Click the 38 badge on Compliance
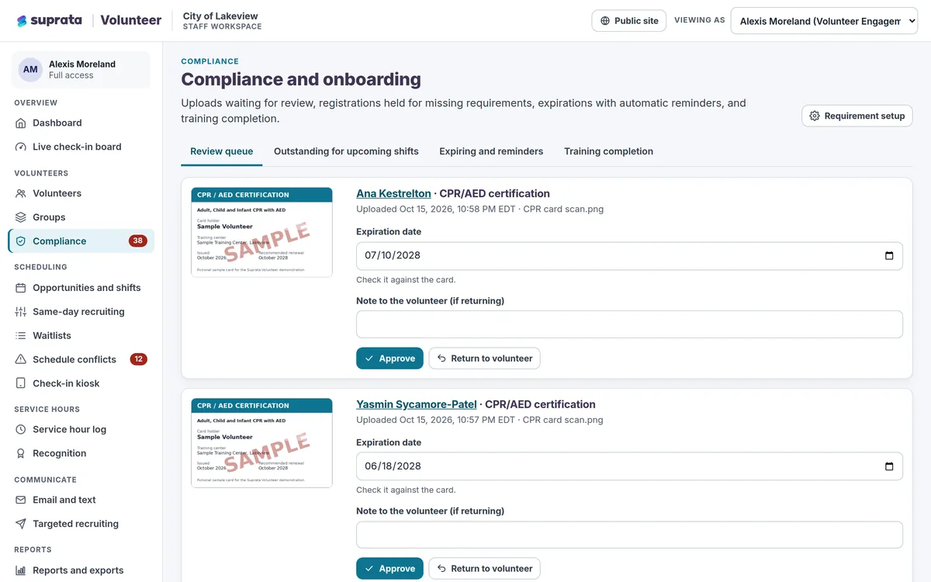Screen dimensions: 931x582 [138, 241]
